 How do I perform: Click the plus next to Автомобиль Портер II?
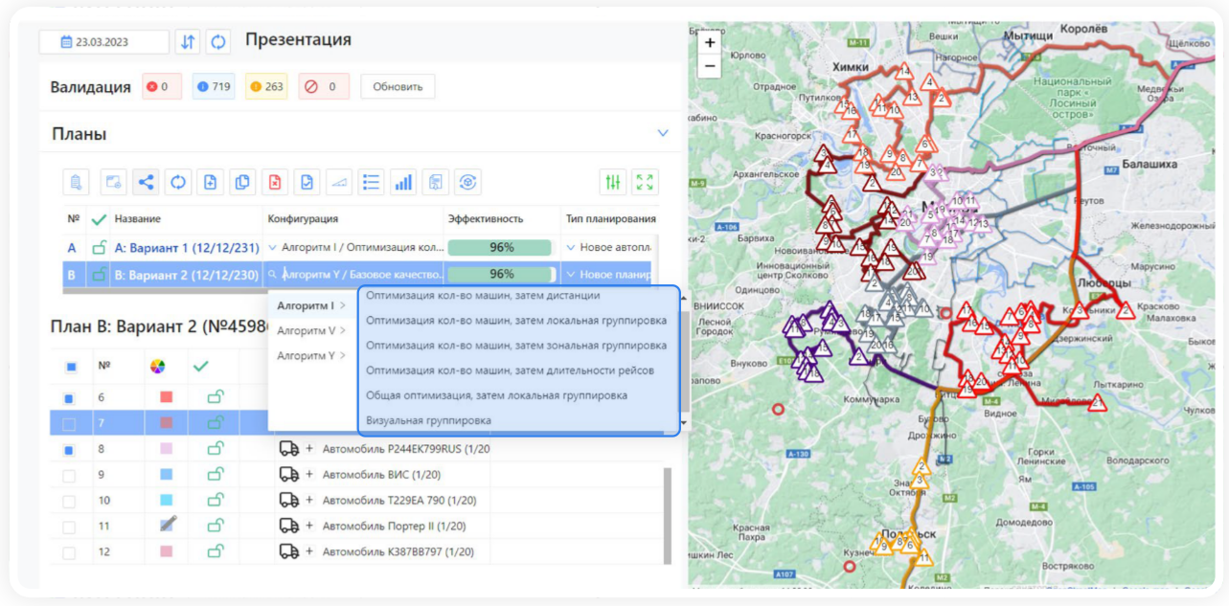(309, 526)
